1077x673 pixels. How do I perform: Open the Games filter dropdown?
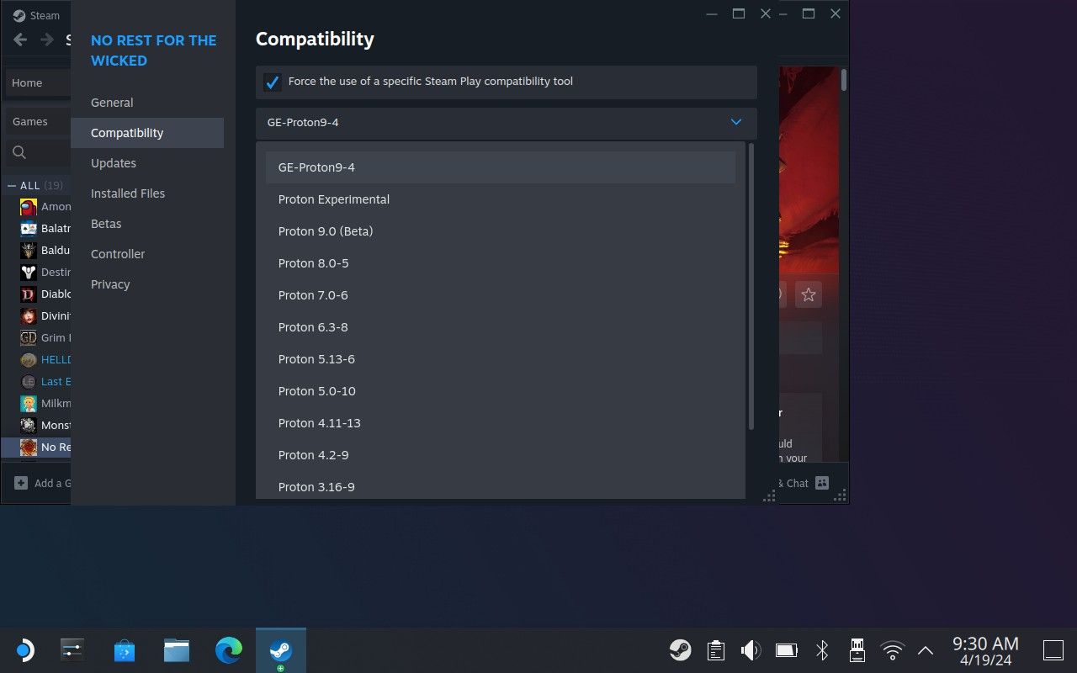pyautogui.click(x=38, y=121)
